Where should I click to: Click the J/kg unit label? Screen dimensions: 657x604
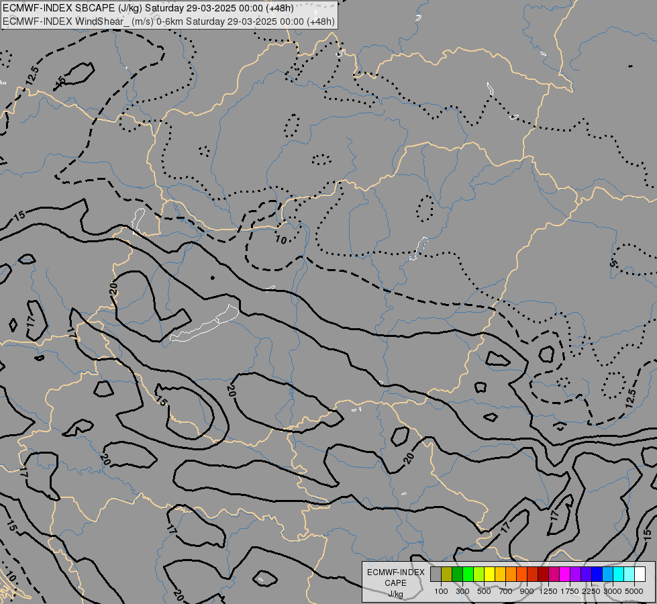point(395,594)
